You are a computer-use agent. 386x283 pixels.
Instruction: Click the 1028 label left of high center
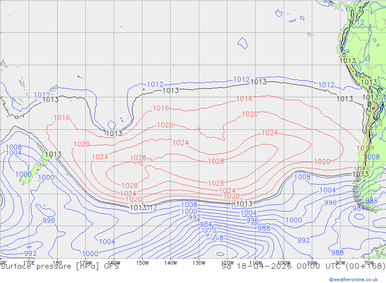pos(138,158)
